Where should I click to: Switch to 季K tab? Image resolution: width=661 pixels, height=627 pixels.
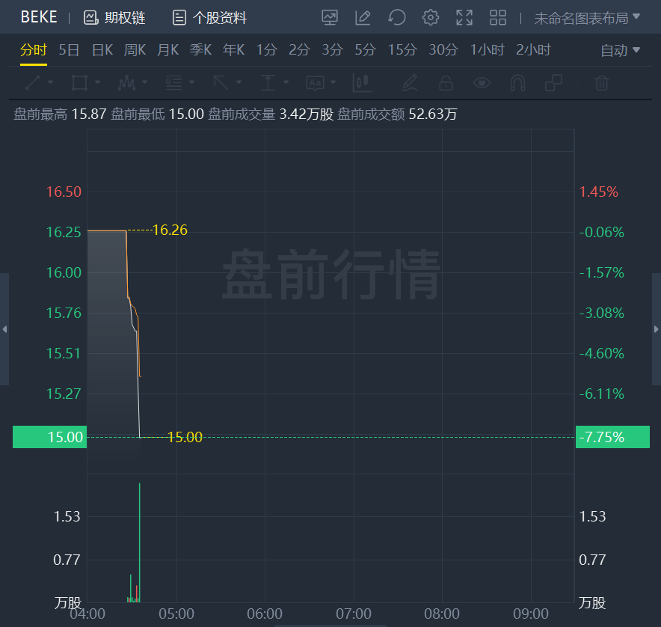(x=200, y=50)
